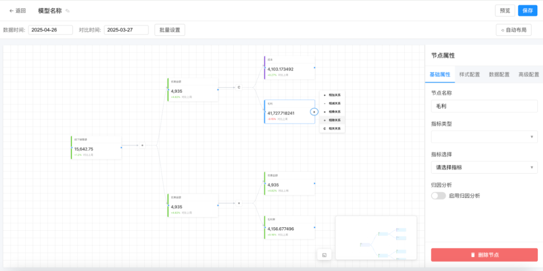Viewport: 543px width, 271px height.
Task: Open the 数据时间 date picker
Action: click(x=51, y=30)
